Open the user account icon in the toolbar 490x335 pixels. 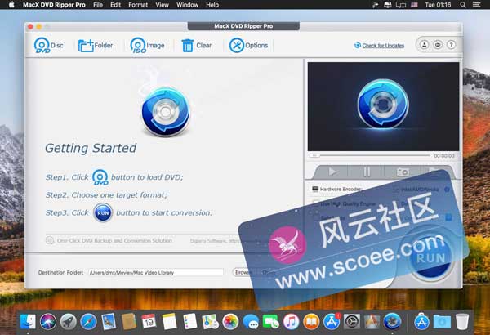tap(424, 45)
